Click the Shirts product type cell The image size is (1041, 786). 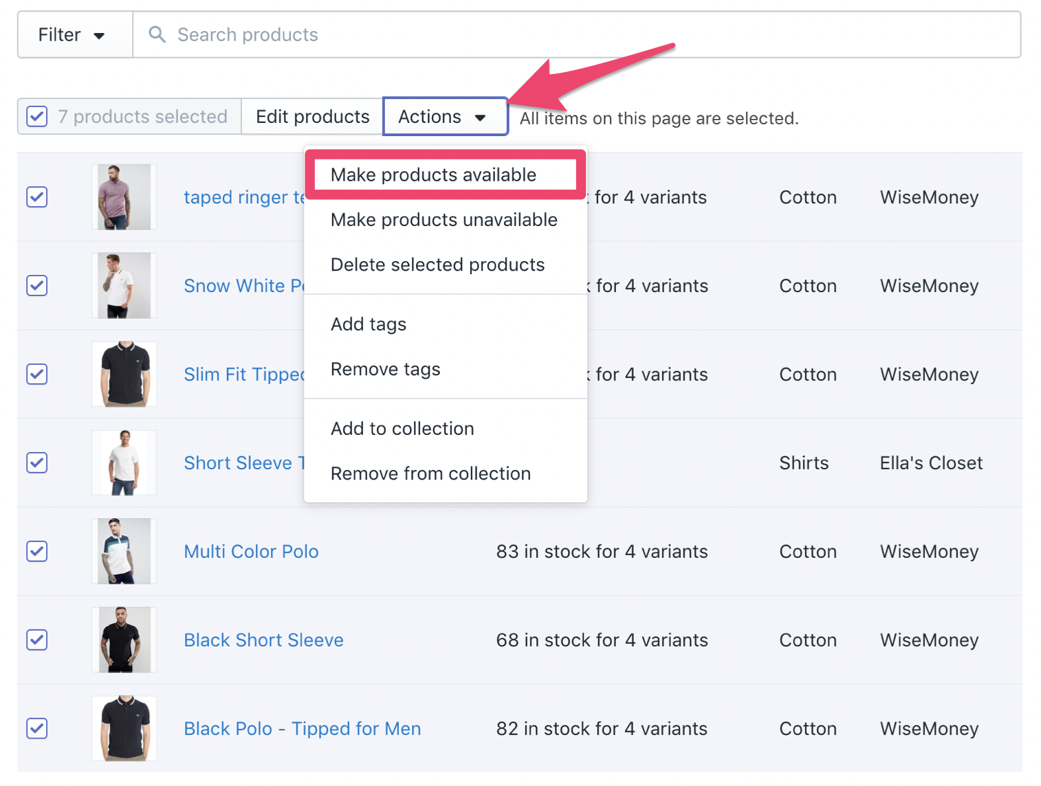(804, 463)
